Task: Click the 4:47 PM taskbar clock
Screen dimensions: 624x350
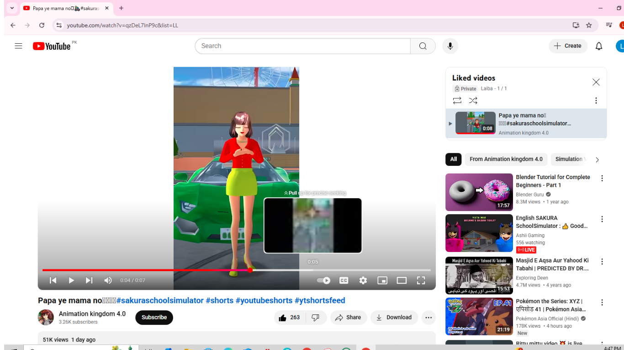Action: [612, 348]
